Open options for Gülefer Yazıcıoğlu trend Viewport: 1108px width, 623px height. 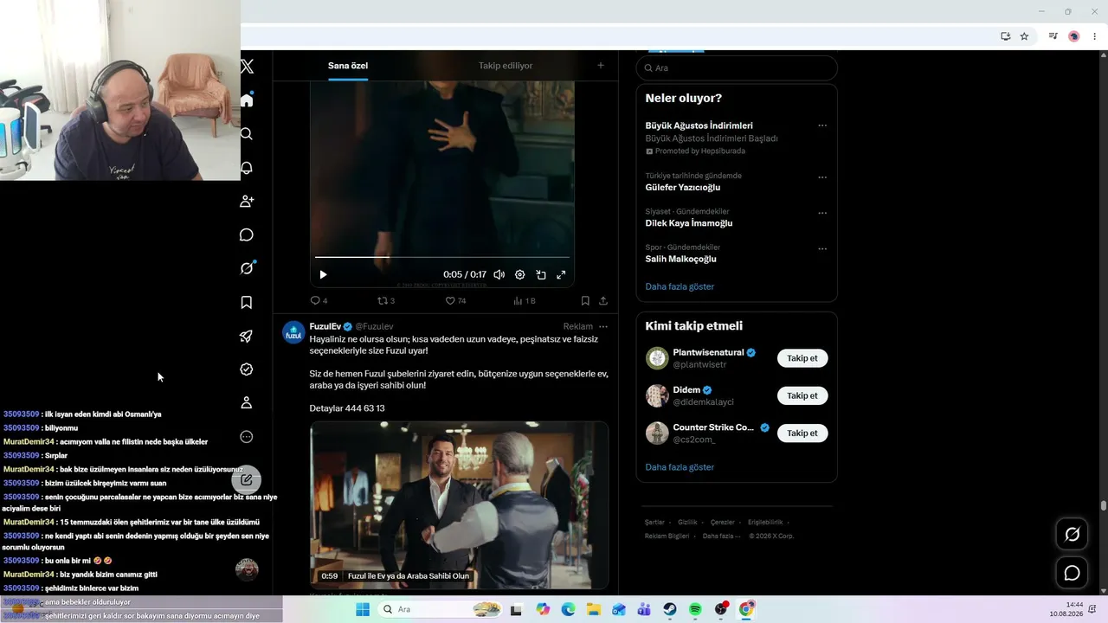coord(822,177)
